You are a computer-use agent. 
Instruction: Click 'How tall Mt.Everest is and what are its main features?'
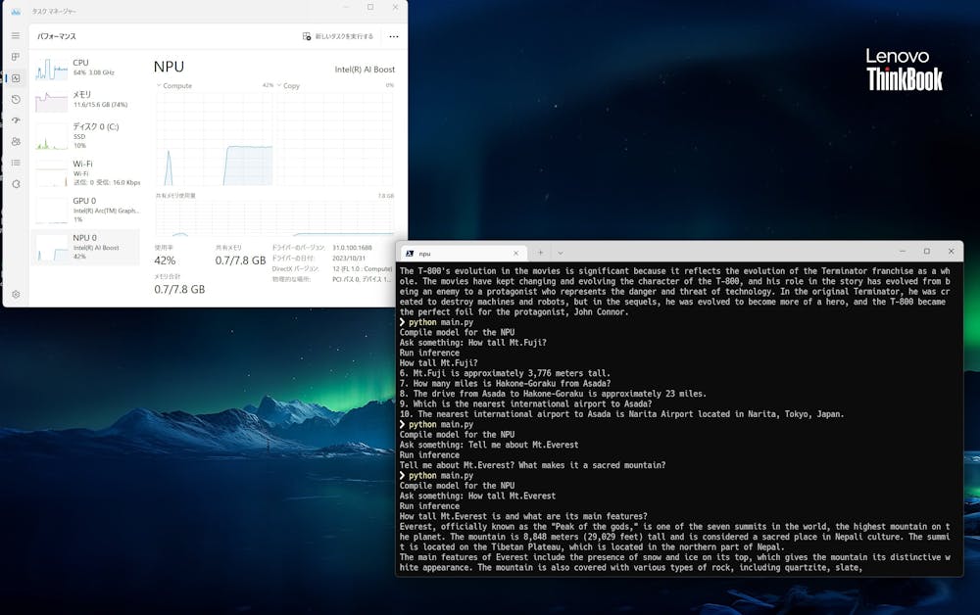(523, 516)
